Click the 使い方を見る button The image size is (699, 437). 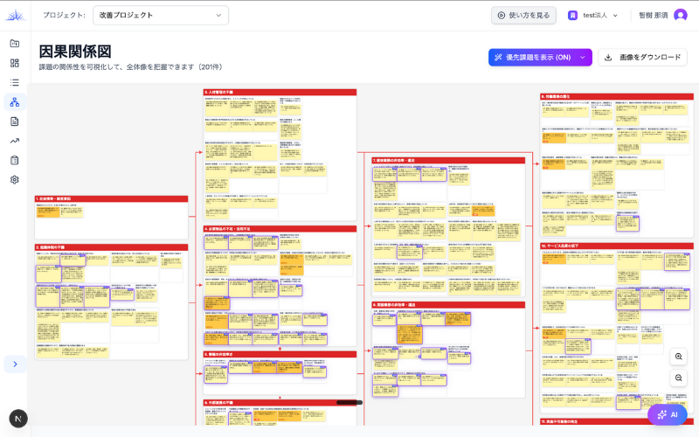point(523,15)
